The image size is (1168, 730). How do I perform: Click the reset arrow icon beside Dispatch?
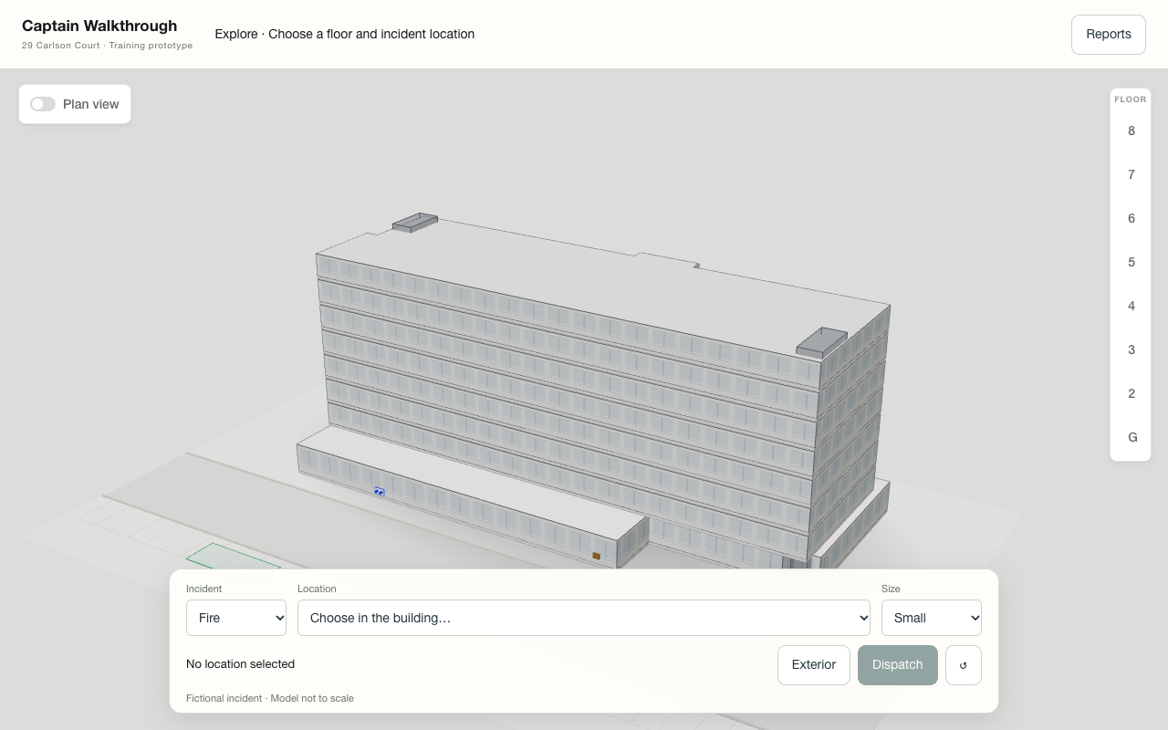964,665
